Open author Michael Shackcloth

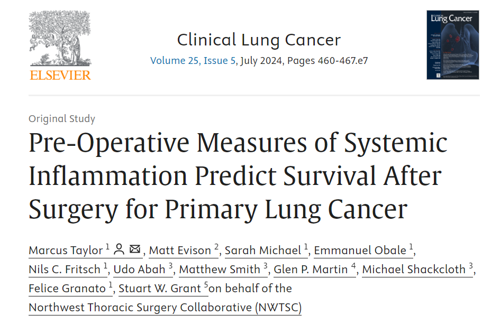414,270
